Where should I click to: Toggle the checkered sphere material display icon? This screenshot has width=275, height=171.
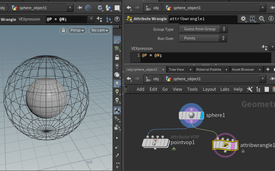[117, 110]
